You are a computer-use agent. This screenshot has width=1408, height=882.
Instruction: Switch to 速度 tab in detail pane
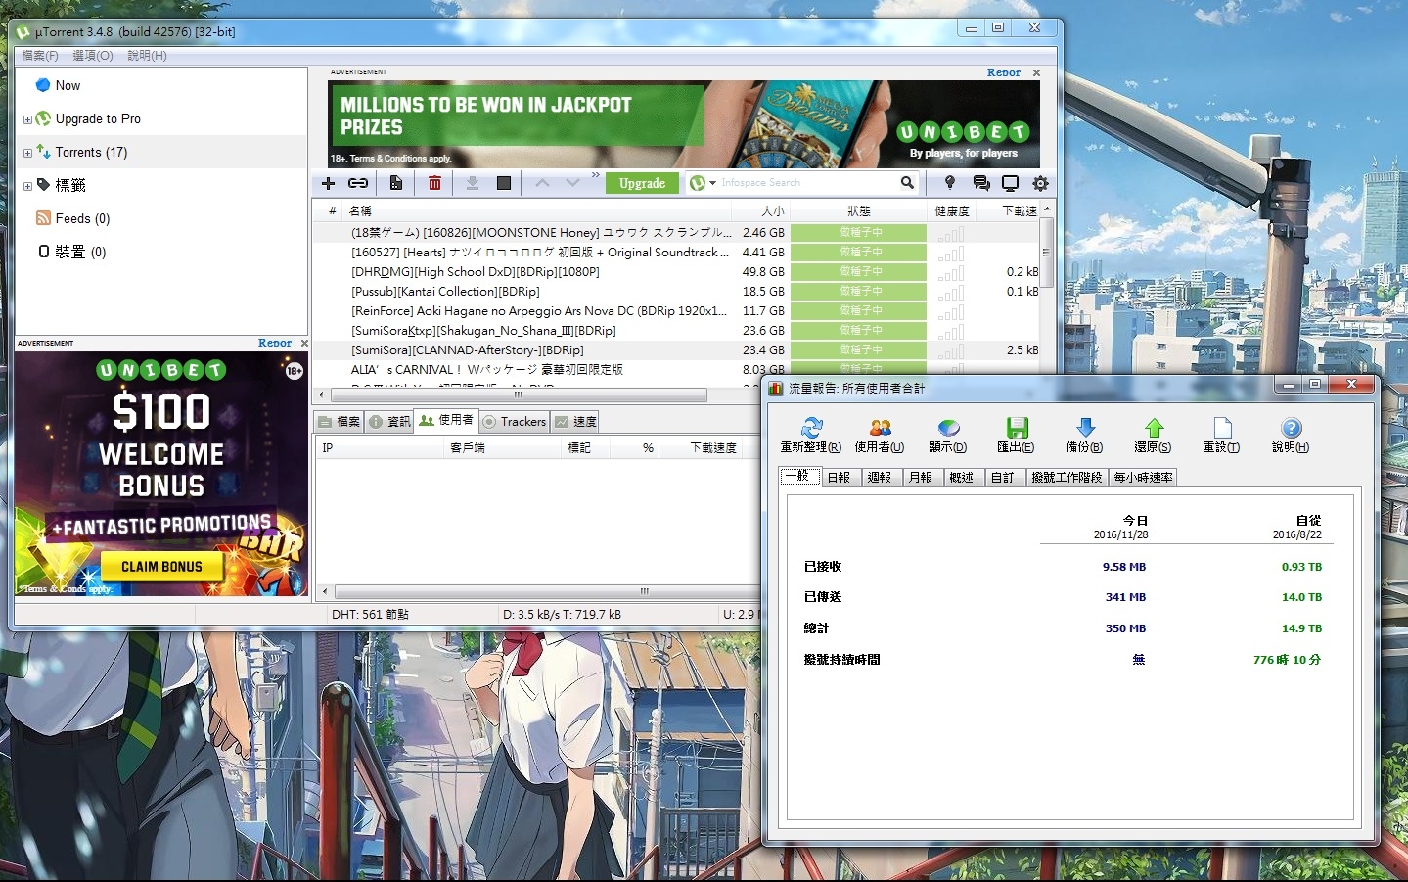(575, 422)
